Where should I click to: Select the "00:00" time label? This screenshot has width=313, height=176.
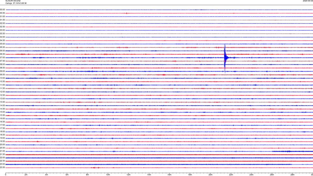coord(2,9)
